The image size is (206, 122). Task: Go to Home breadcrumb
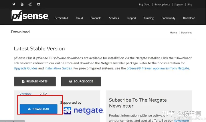[x=174, y=32]
